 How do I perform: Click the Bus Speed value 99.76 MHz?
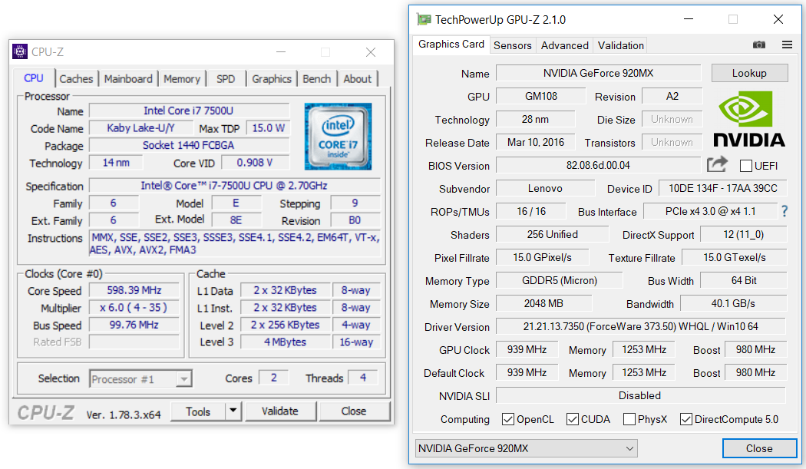[134, 325]
